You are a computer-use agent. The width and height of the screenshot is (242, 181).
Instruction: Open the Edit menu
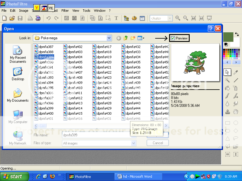click(x=13, y=11)
